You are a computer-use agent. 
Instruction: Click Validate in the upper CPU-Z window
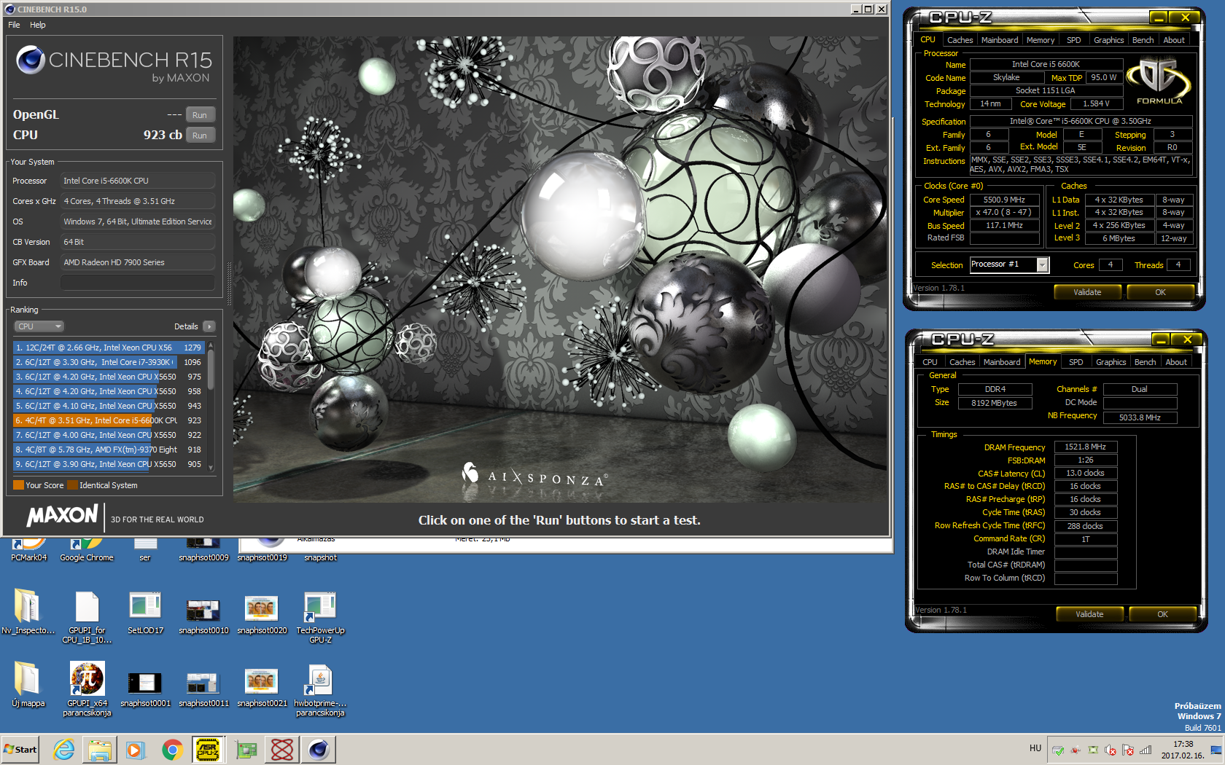coord(1087,292)
